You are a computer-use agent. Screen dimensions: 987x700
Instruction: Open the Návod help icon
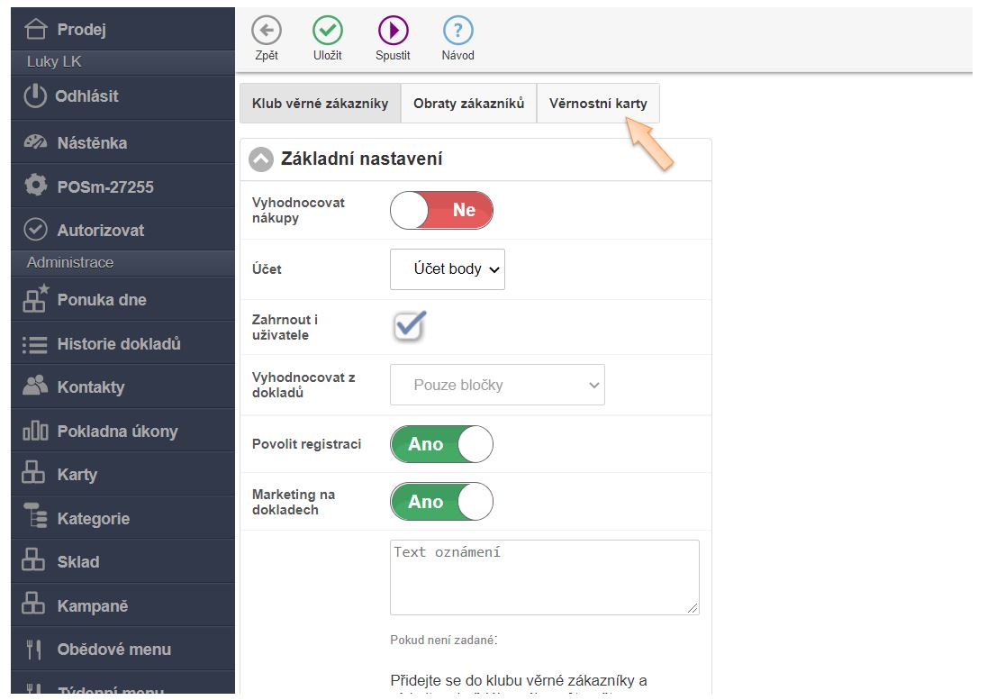(x=457, y=31)
